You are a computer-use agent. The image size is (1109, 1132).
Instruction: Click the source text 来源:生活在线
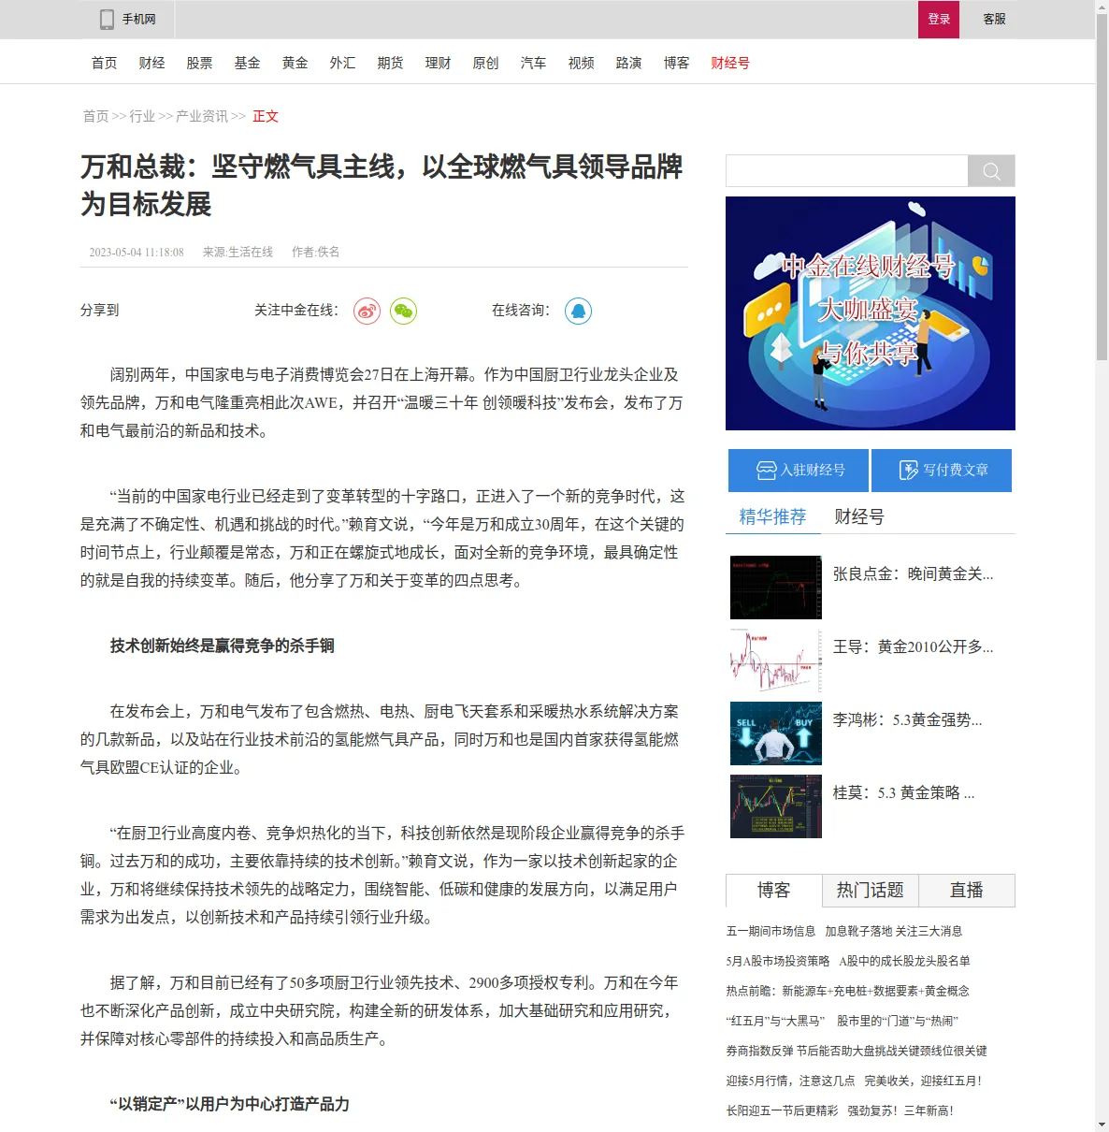[238, 252]
